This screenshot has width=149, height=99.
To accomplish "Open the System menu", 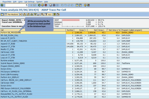I will [39, 2].
